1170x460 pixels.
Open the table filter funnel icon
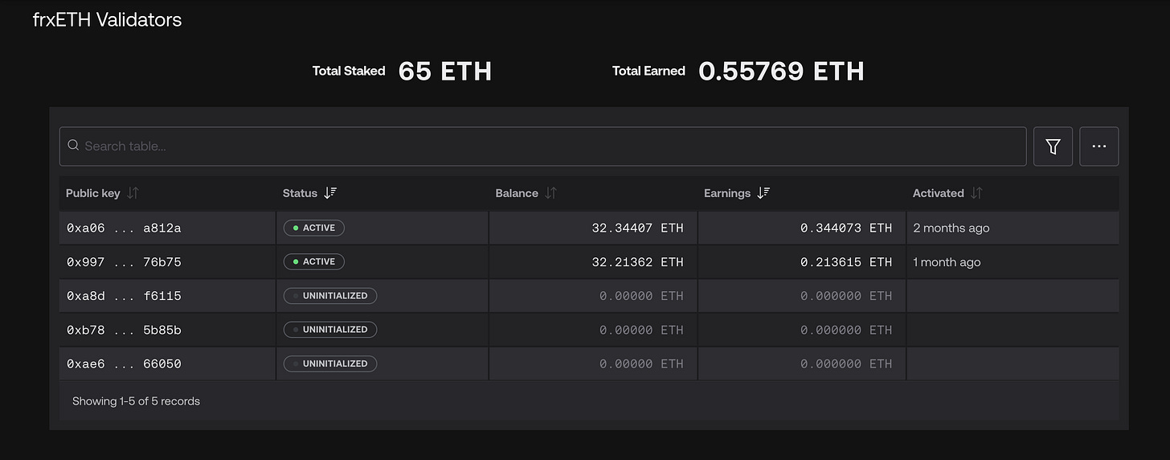pyautogui.click(x=1053, y=146)
